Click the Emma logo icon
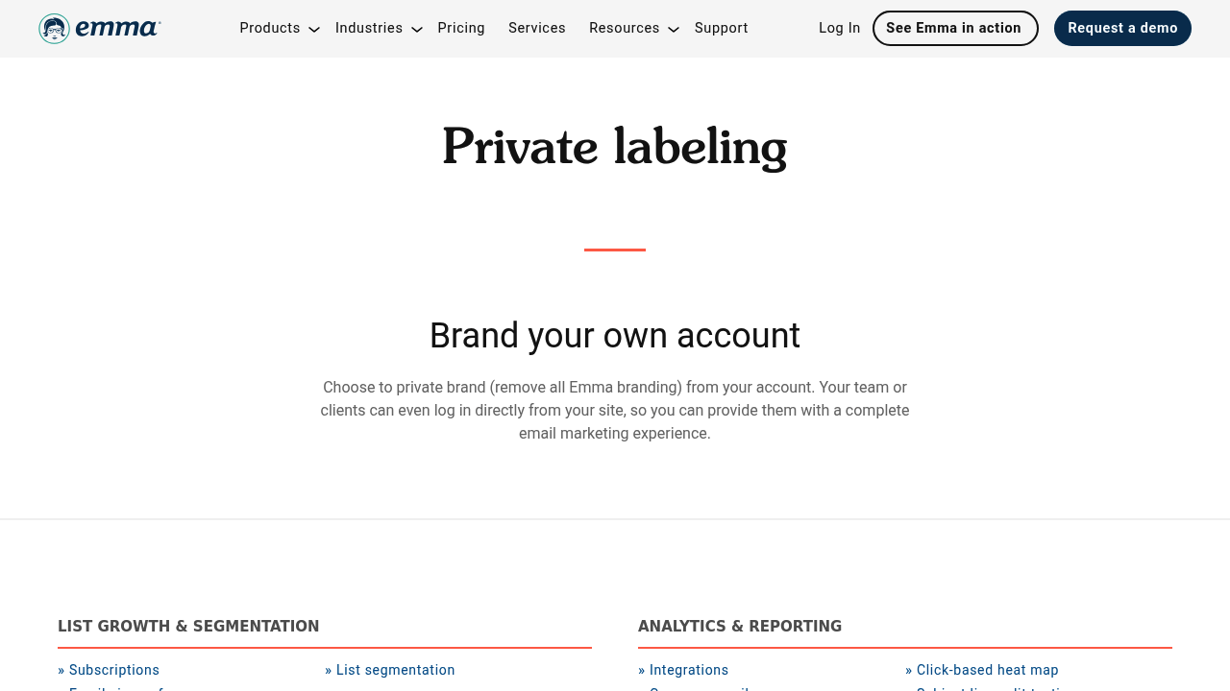The image size is (1230, 691). point(55,29)
